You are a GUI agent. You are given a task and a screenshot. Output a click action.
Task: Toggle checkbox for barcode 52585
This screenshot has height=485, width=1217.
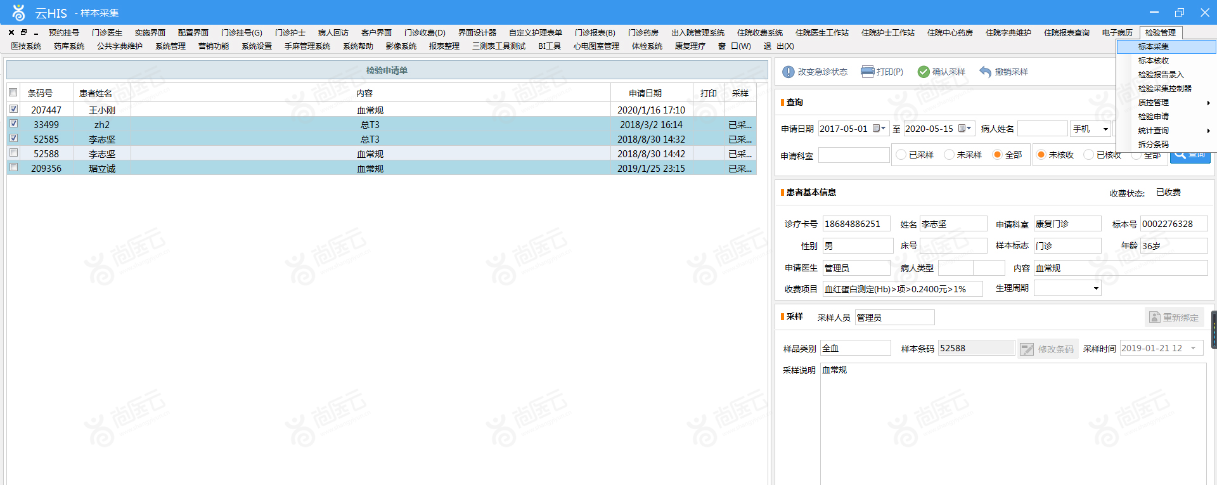point(13,138)
